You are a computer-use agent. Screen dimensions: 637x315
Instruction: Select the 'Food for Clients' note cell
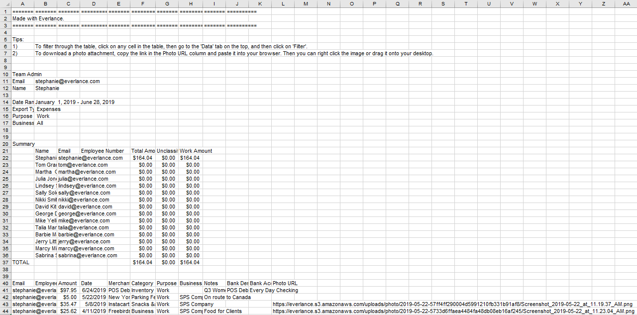[x=223, y=311]
